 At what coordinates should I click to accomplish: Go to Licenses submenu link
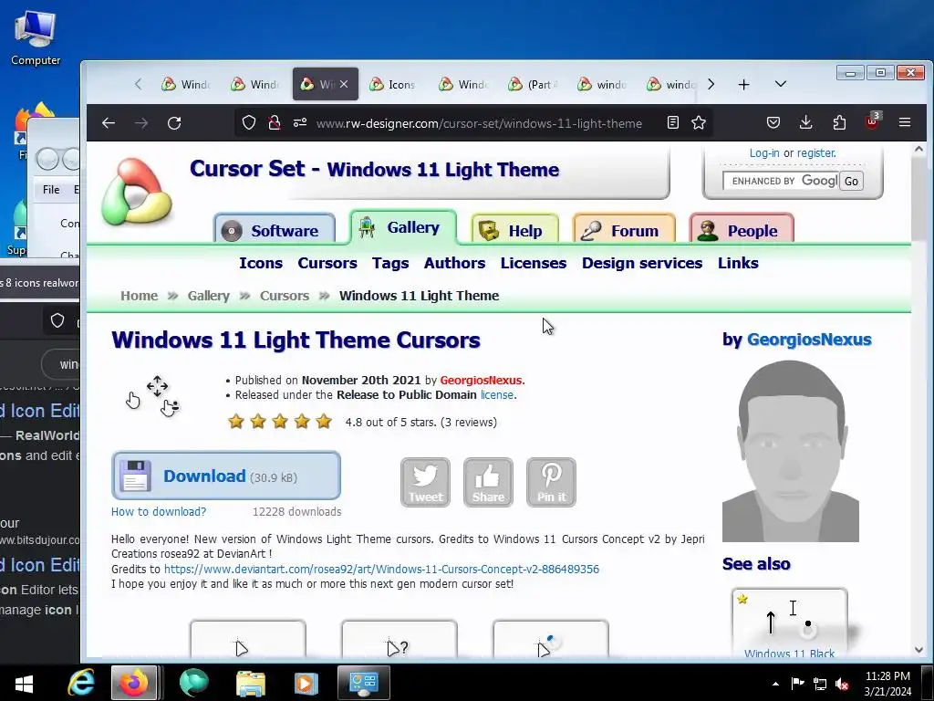[x=533, y=263]
